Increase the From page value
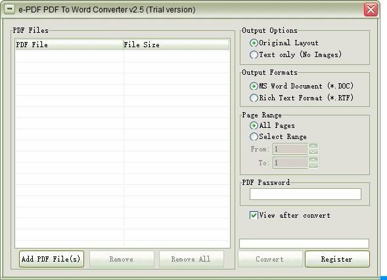Viewport: 387px width, 280px height. coord(313,146)
